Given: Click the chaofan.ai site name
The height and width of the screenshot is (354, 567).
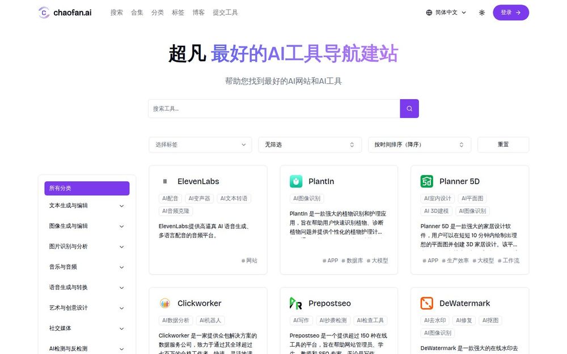Looking at the screenshot, I should 73,12.
